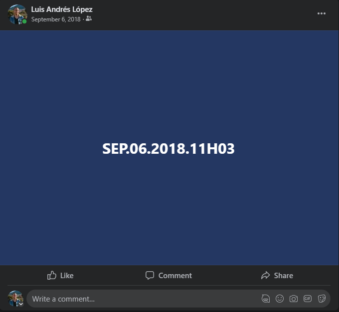Open the three-dot post options menu

[x=321, y=13]
